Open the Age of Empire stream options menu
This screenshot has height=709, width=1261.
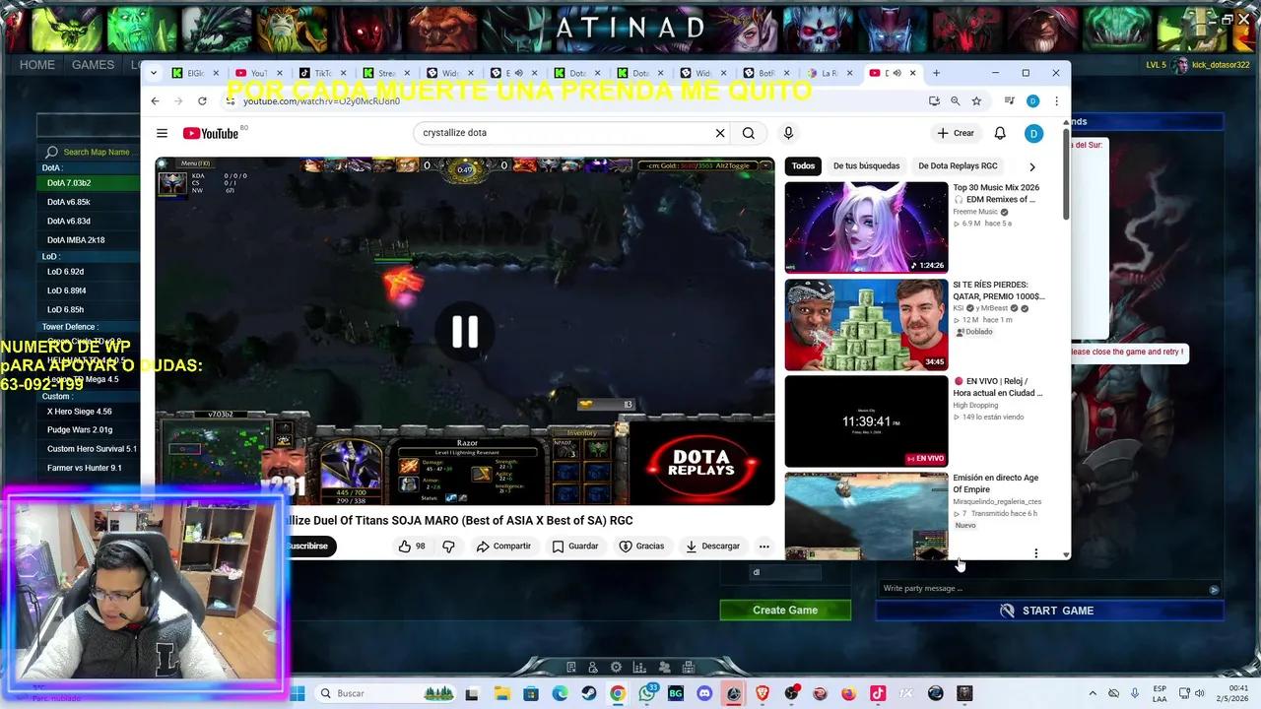pos(1035,553)
